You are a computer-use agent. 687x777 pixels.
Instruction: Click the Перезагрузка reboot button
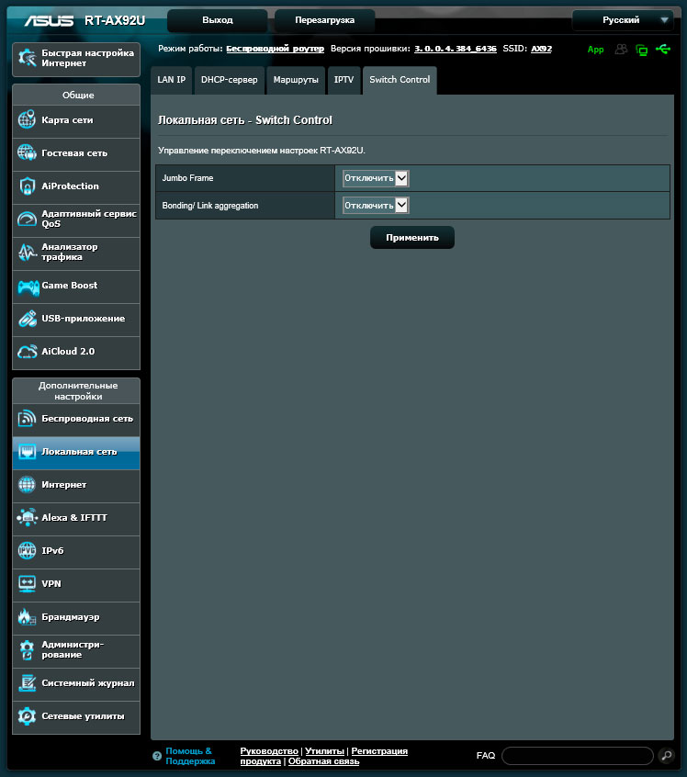pyautogui.click(x=324, y=20)
